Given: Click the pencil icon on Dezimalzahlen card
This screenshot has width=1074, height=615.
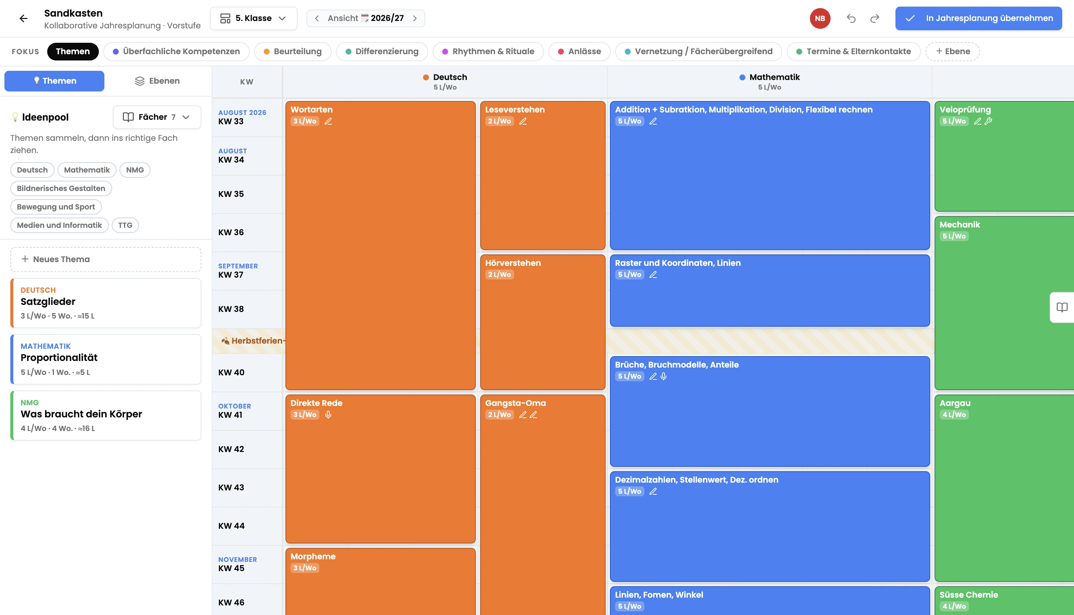Looking at the screenshot, I should [653, 491].
